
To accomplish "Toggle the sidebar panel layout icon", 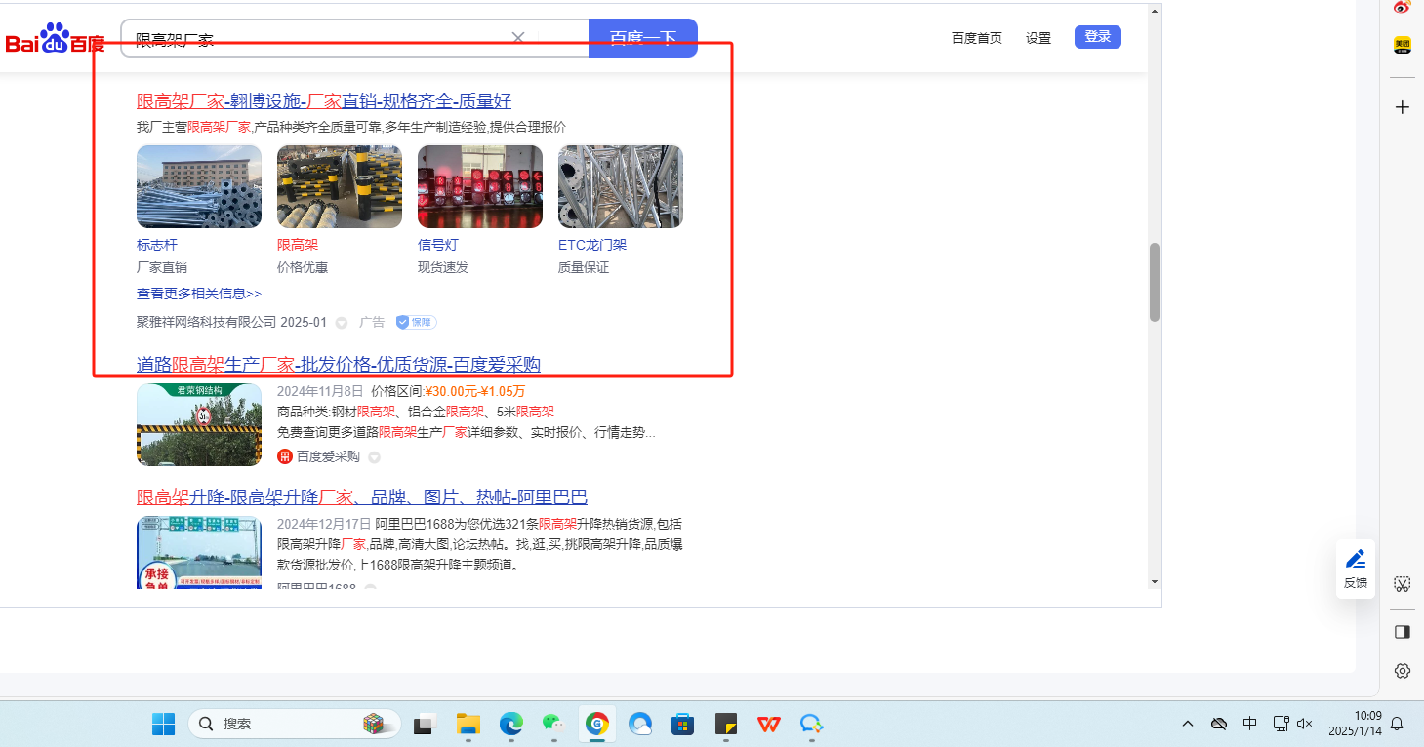I will coord(1402,632).
